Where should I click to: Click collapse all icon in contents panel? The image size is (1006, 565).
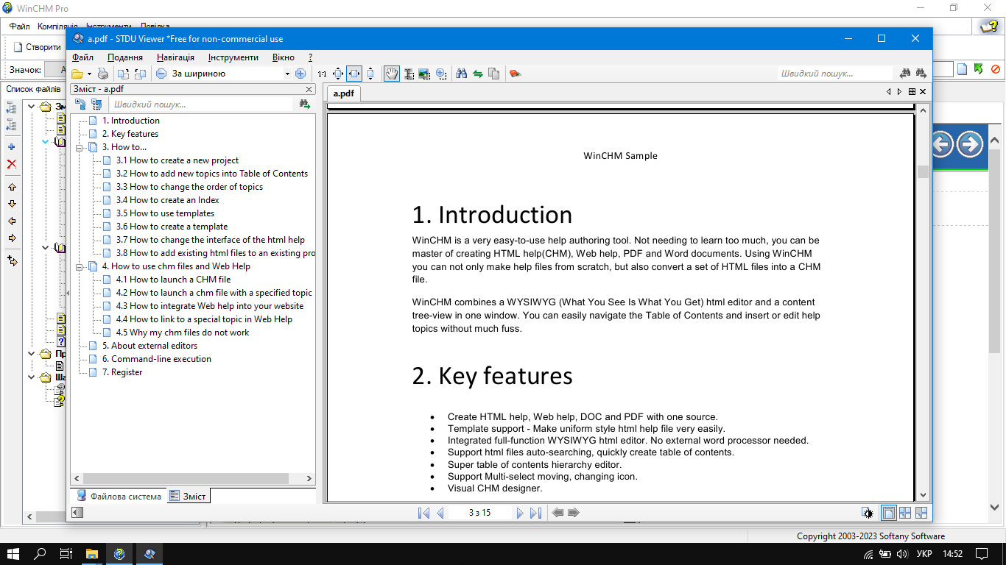96,104
